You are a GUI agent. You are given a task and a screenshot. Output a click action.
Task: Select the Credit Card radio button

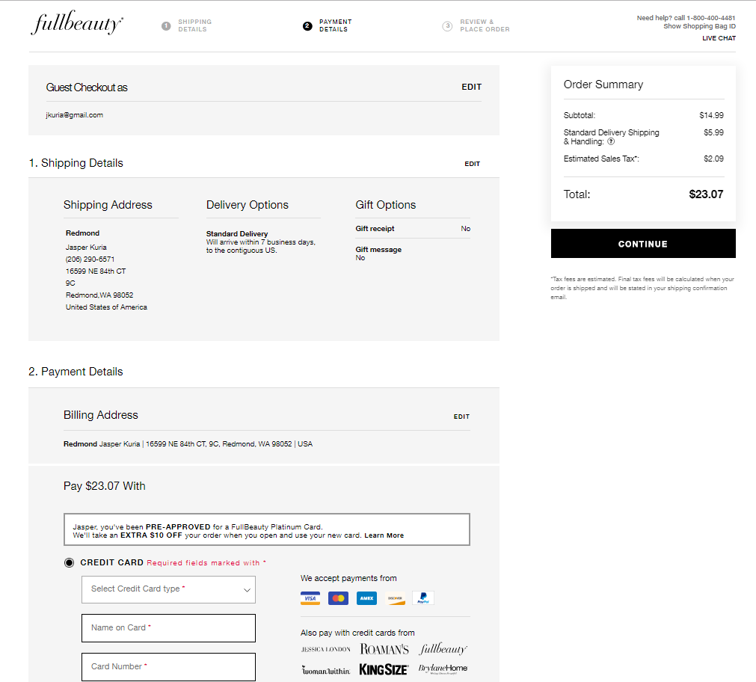(x=70, y=562)
